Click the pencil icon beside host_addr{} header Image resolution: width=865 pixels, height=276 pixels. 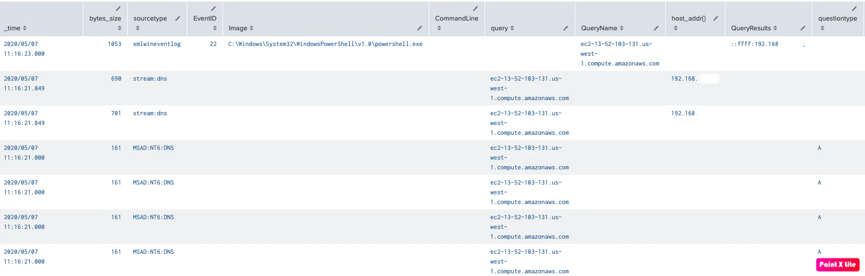click(716, 18)
